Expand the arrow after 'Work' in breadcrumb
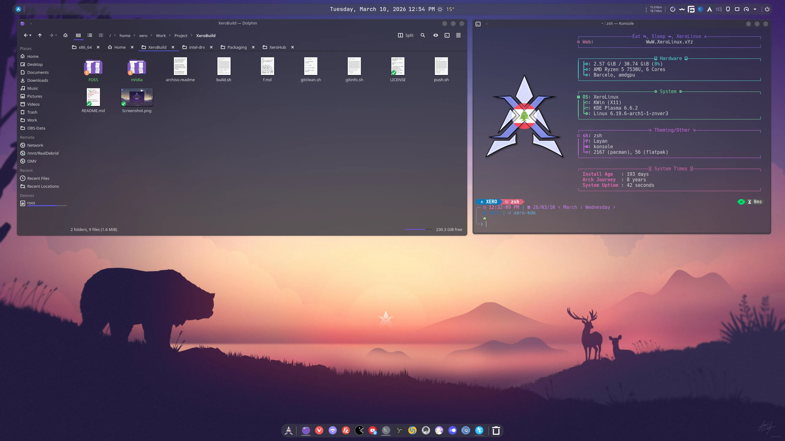 click(x=170, y=36)
